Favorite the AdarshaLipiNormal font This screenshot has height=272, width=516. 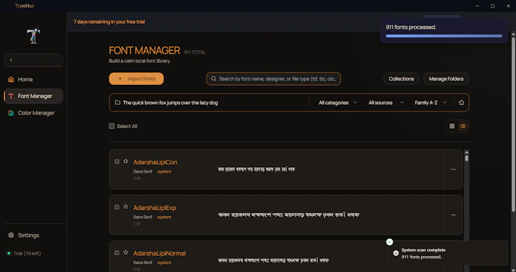tap(126, 252)
